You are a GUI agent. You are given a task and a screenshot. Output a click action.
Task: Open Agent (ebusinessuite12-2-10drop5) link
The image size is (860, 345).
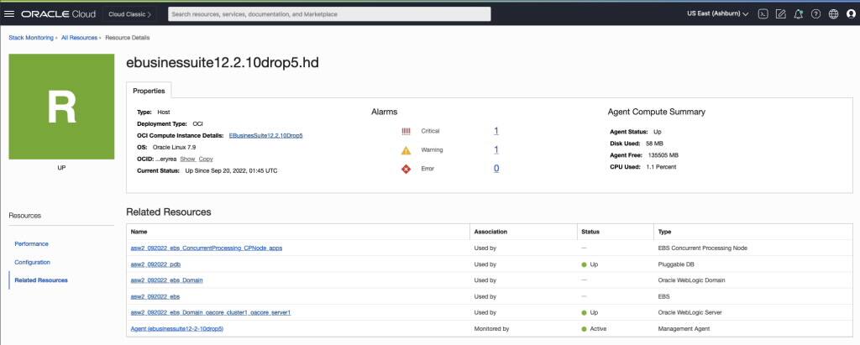[176, 329]
